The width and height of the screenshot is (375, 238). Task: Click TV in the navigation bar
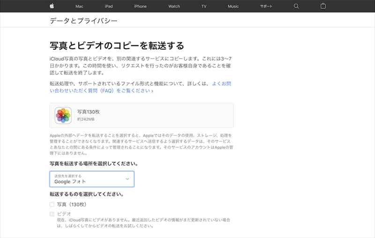point(204,7)
